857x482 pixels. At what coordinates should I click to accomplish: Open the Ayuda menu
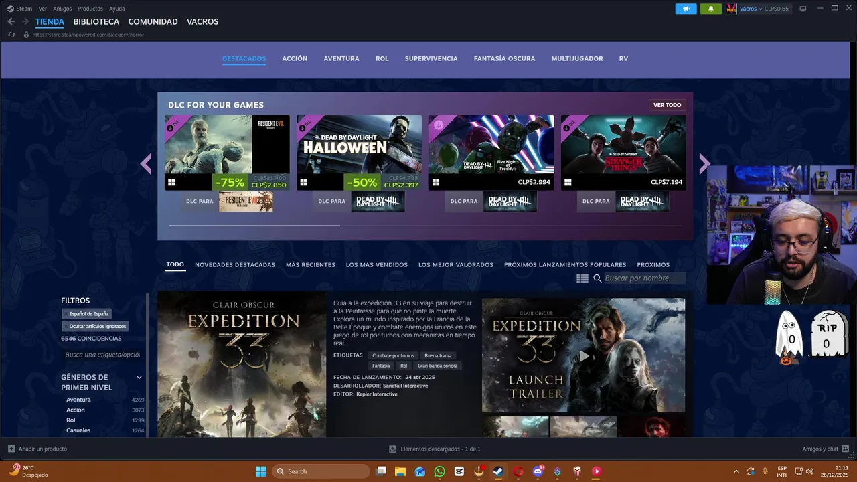pos(117,9)
